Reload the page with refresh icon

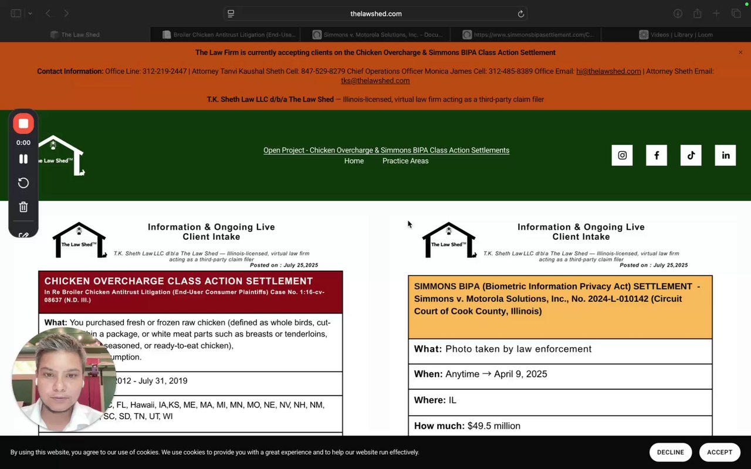pyautogui.click(x=520, y=13)
